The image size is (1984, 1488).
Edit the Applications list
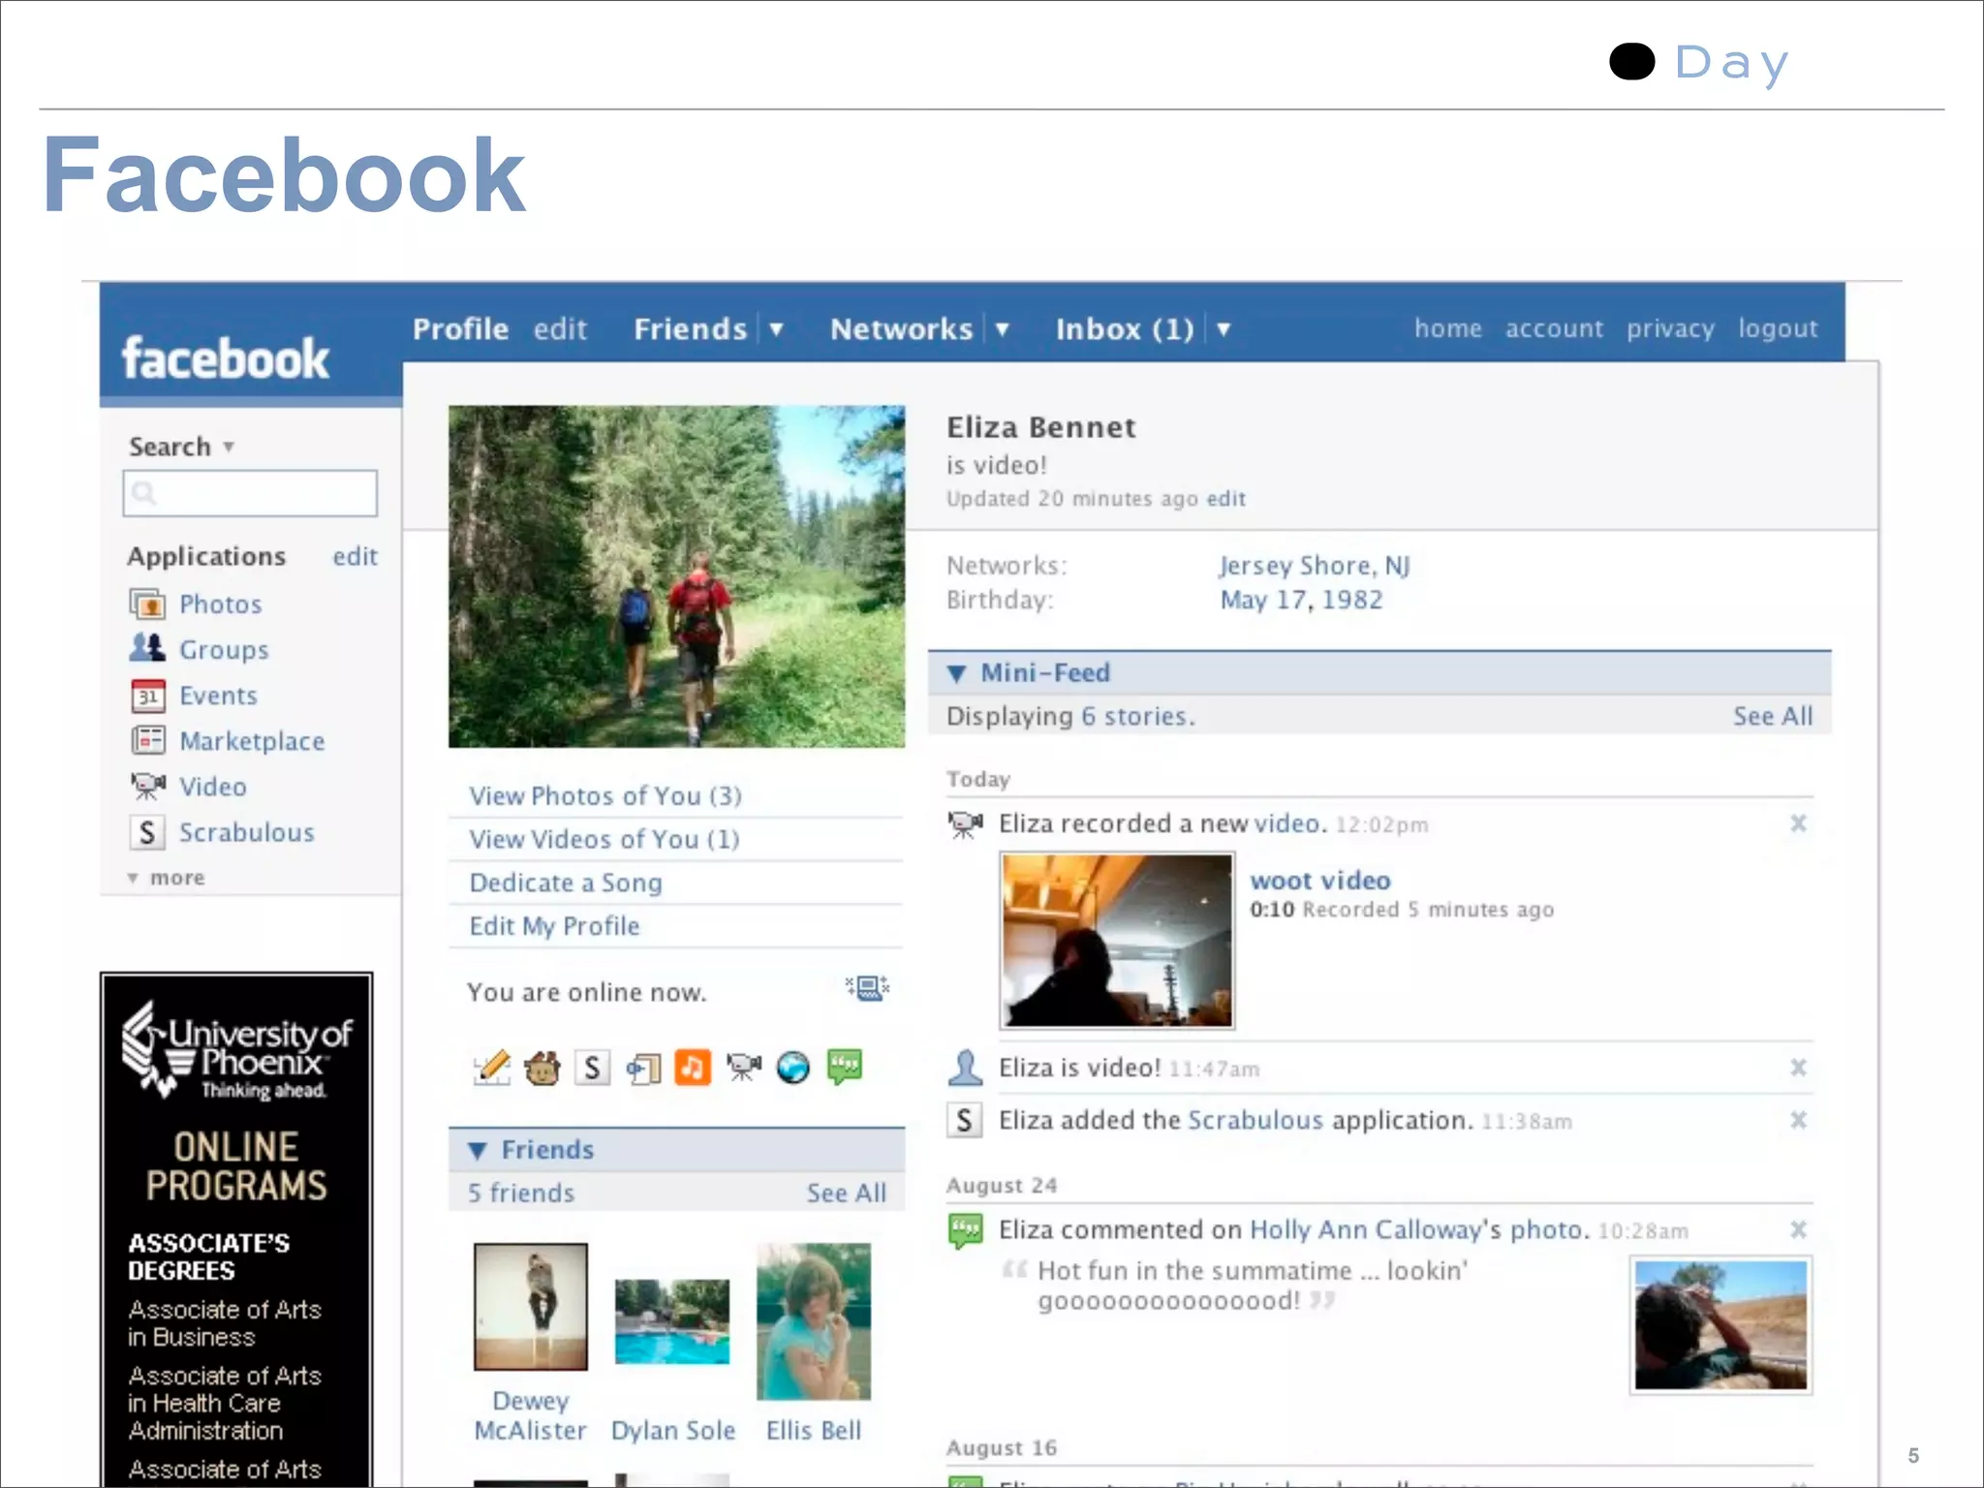355,556
